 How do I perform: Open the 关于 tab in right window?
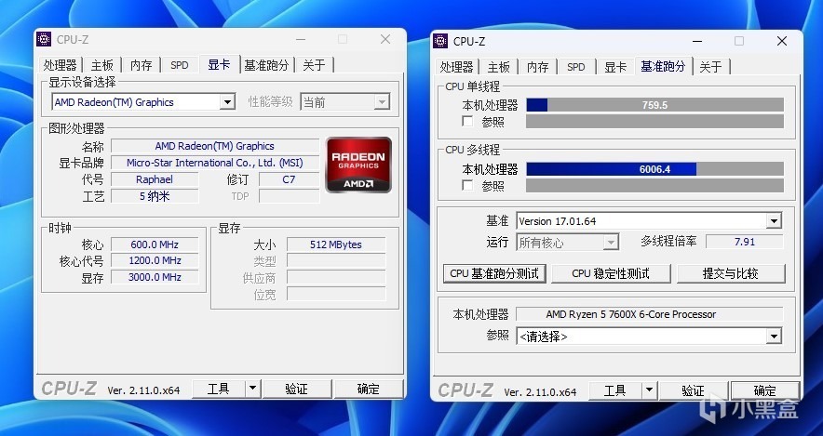coord(710,67)
